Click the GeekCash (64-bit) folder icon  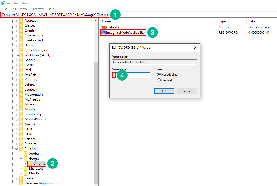point(21,55)
